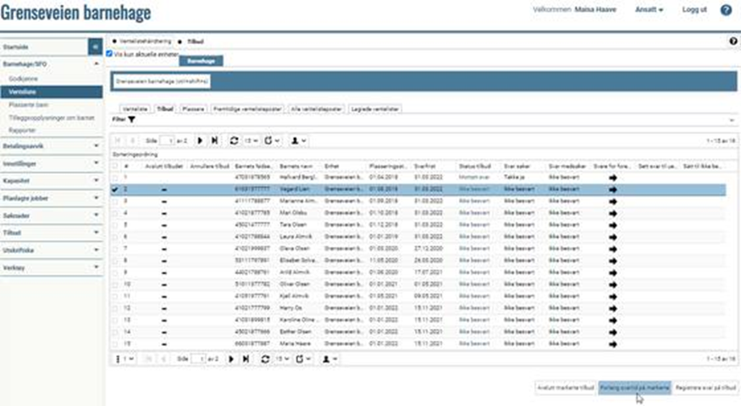Collapse the sidebar with the arrow button
The image size is (741, 406).
pos(95,47)
